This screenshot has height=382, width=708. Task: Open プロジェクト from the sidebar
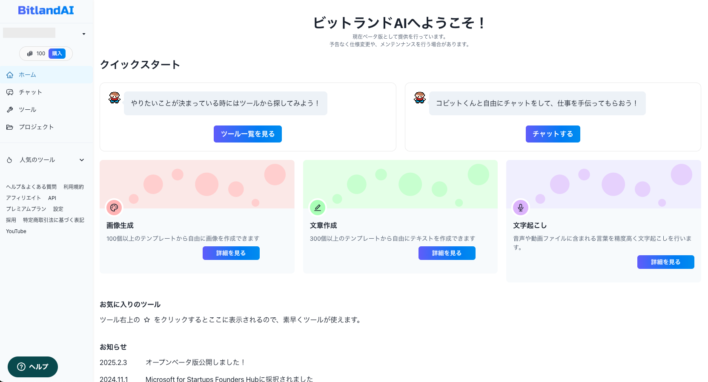click(x=46, y=127)
